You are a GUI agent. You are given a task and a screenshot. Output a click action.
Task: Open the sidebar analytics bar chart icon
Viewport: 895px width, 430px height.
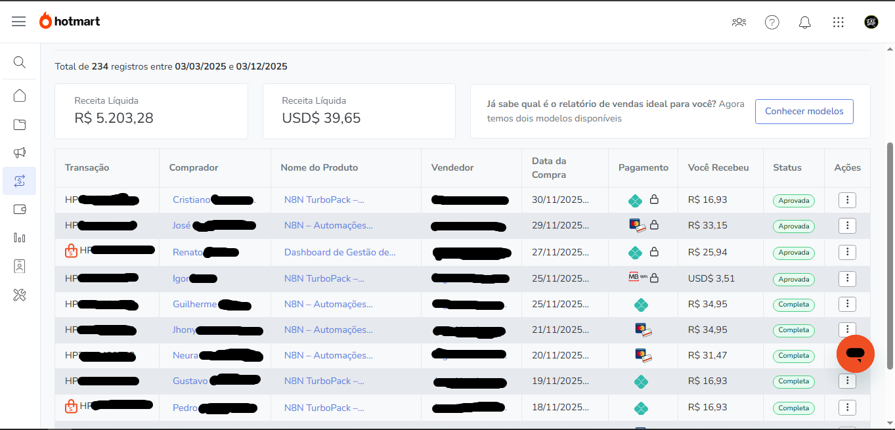click(20, 238)
